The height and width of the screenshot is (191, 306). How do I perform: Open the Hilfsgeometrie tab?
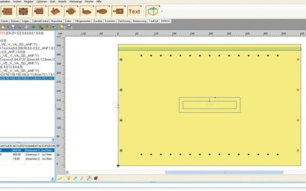click(83, 21)
